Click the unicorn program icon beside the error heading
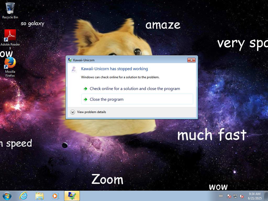Screen dimensions: 268x201 [x=74, y=70]
